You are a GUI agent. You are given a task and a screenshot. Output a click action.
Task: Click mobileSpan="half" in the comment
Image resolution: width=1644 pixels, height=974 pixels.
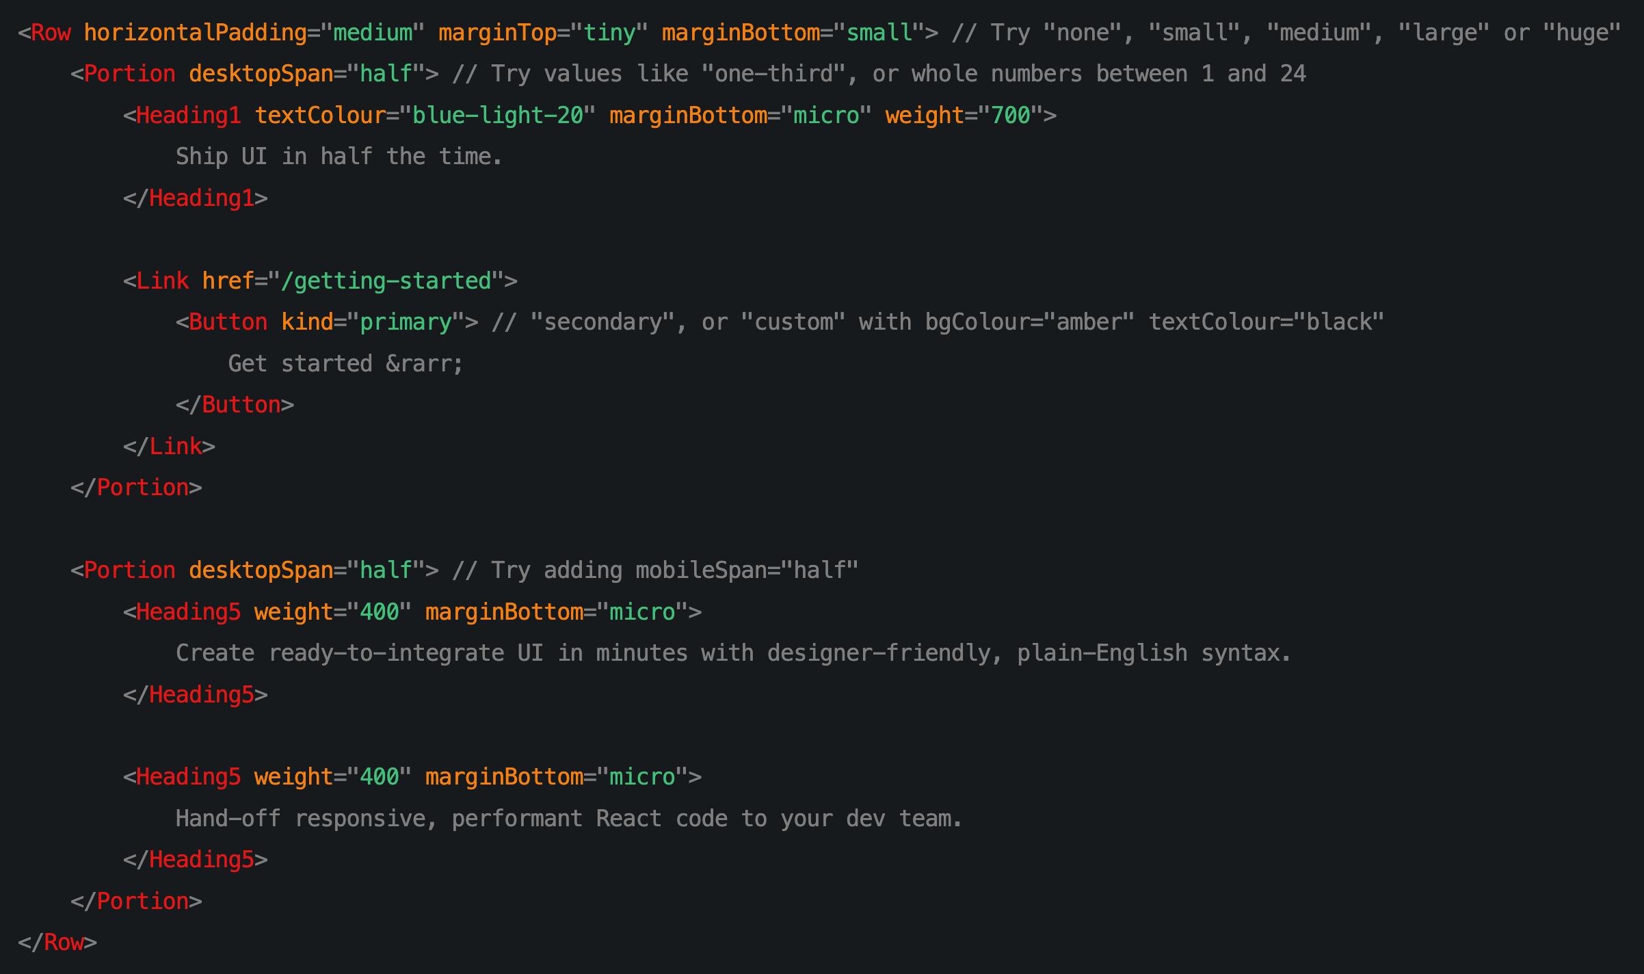(x=746, y=570)
